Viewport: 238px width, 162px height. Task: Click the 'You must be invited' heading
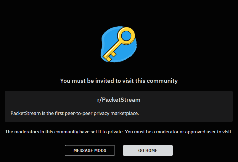(119, 81)
